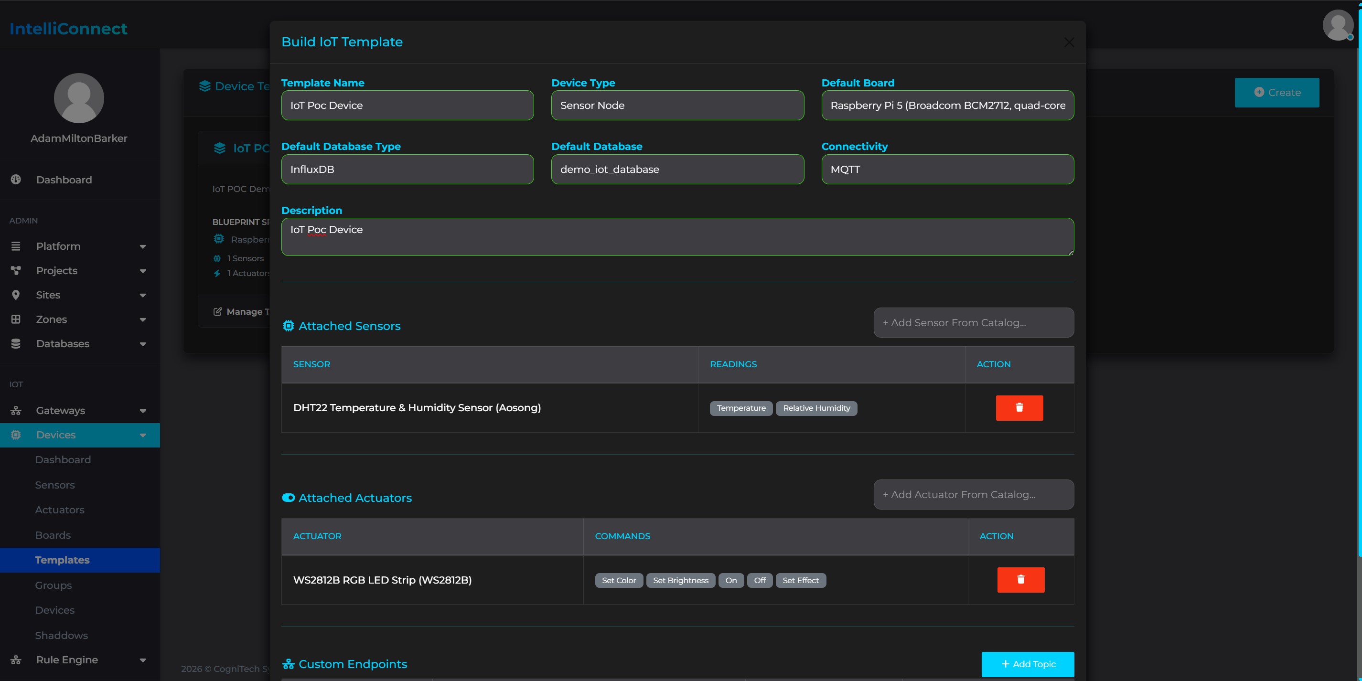Click the Set Brightness command badge

(680, 581)
